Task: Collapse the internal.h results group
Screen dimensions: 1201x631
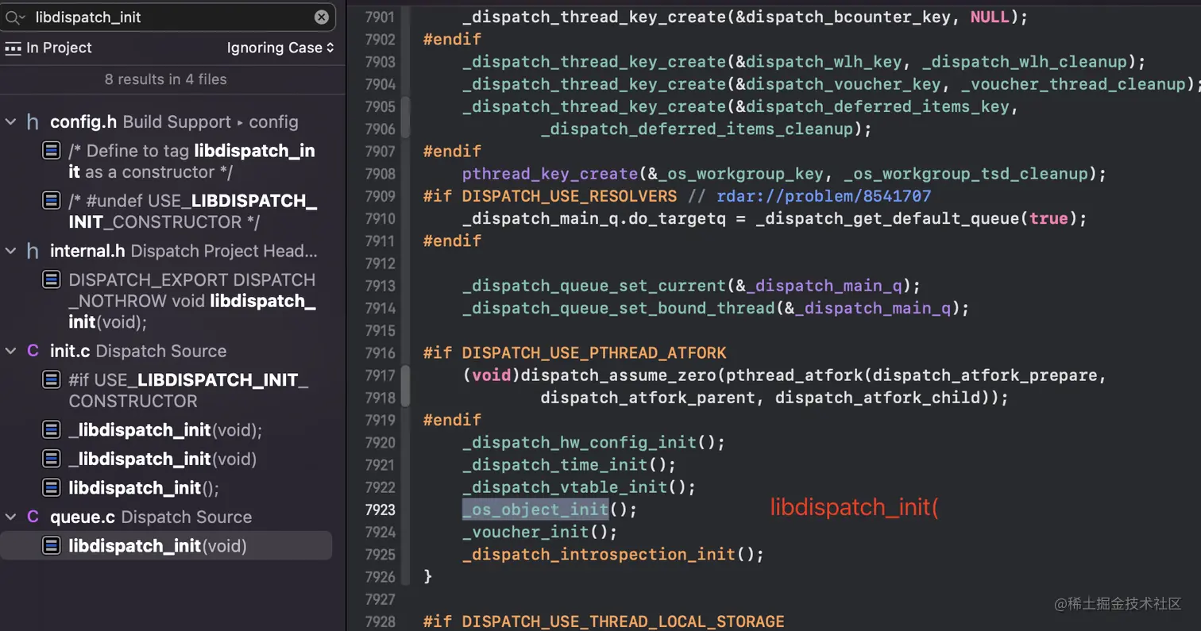Action: click(x=11, y=252)
